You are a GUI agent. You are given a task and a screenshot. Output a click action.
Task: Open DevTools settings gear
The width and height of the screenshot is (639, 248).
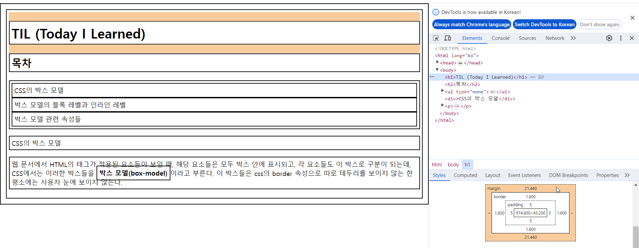pyautogui.click(x=609, y=38)
